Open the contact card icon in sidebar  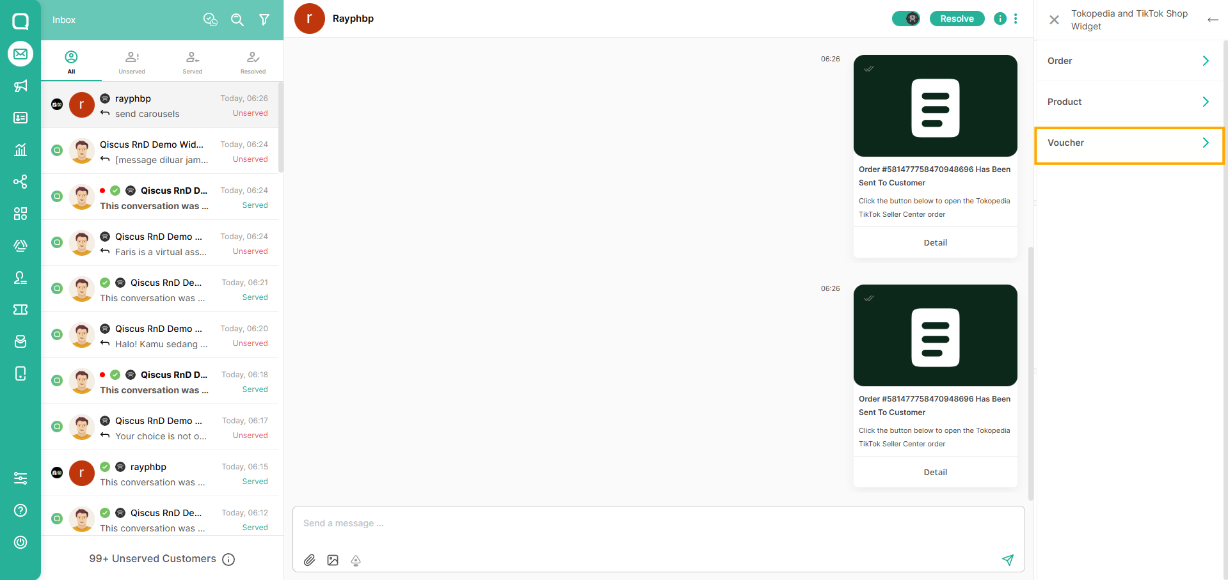click(x=20, y=118)
